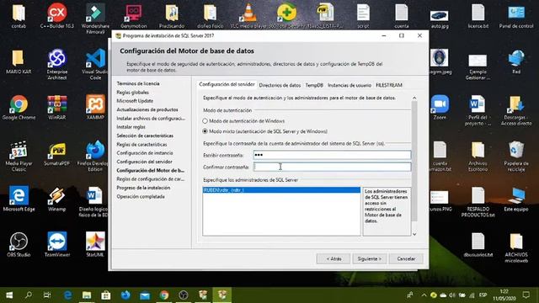Click the Confirmar contraseña field
Screen dimensions: 539x303
coord(332,167)
